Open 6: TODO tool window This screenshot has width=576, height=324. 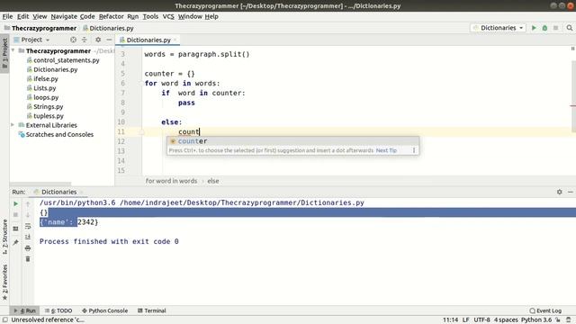[x=58, y=310]
